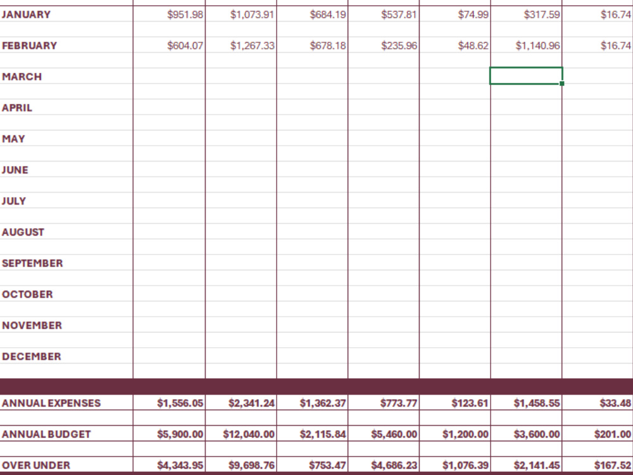Select annual budget value $3,600.00
Image resolution: width=633 pixels, height=475 pixels.
click(x=527, y=434)
